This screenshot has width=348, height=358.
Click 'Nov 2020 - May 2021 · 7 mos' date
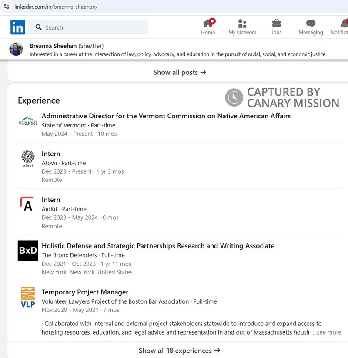coord(80,310)
